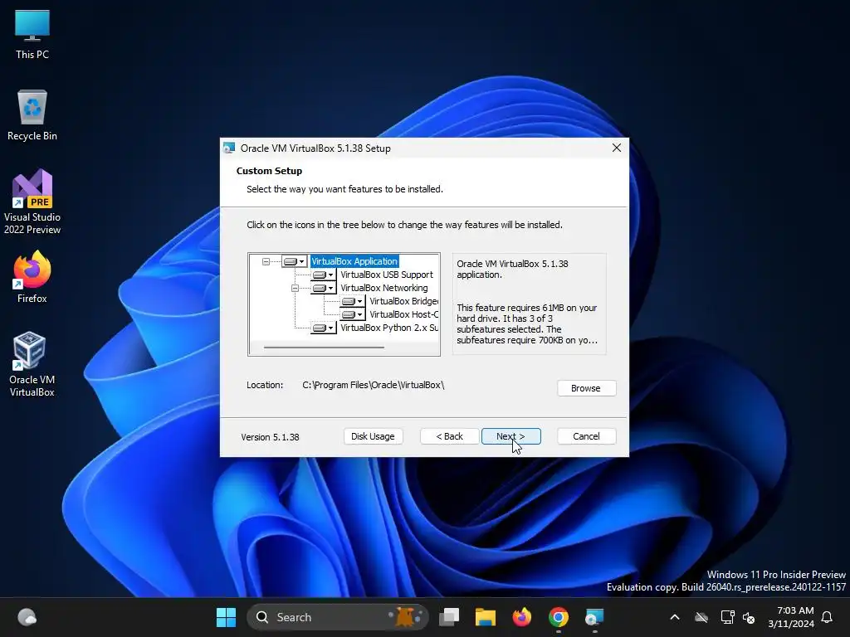Select VirtualBox Networking in the tree
Viewport: 850px width, 637px height.
click(x=383, y=288)
